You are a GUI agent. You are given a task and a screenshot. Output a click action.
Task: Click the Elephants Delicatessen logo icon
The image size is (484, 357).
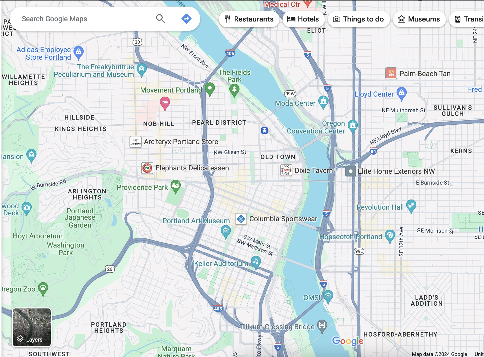coord(147,168)
